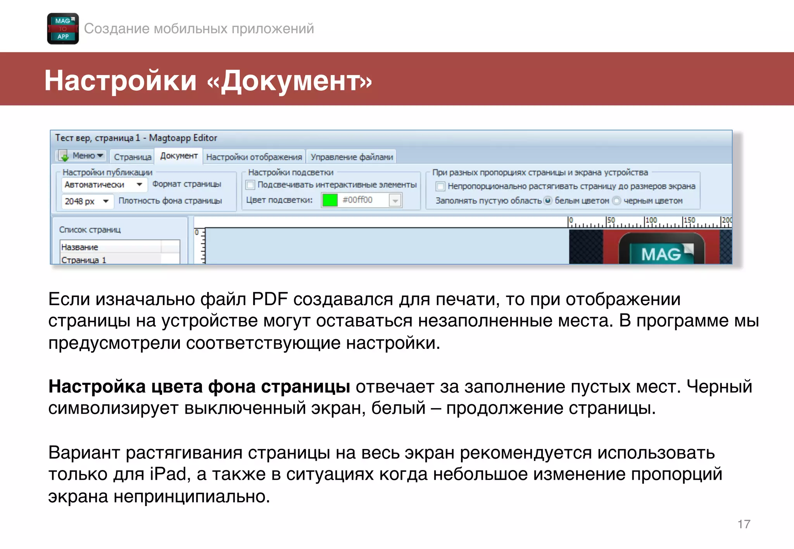
Task: Go to the Управление файлами tab
Action: [x=352, y=157]
